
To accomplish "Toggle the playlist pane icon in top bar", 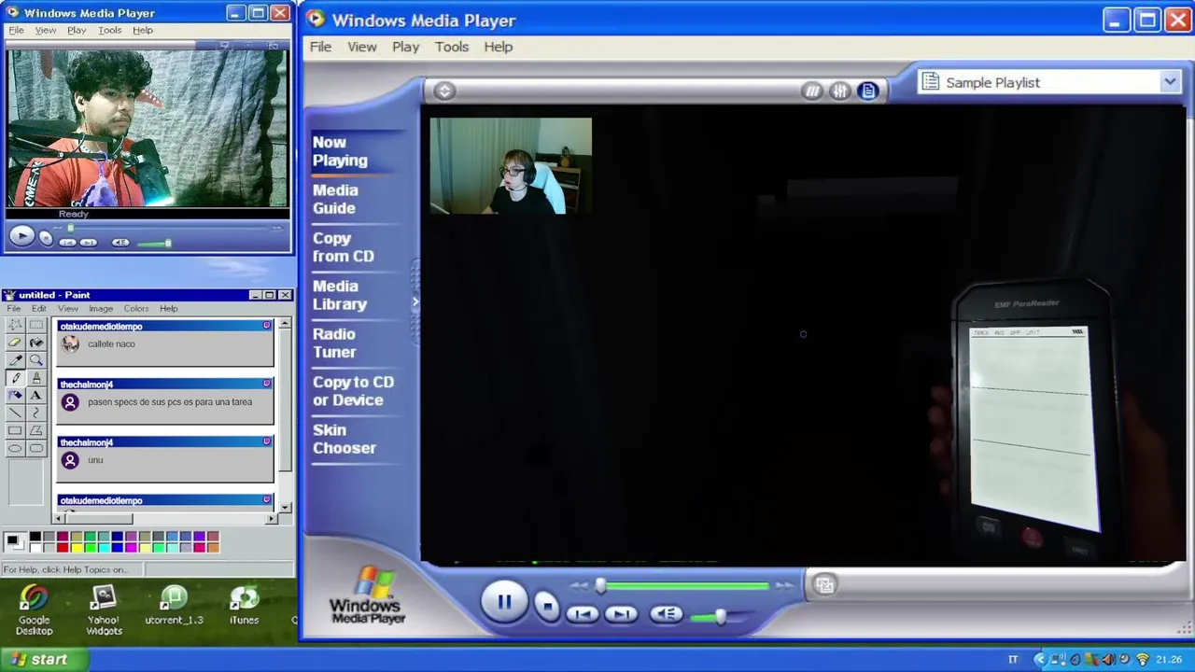I will [867, 91].
